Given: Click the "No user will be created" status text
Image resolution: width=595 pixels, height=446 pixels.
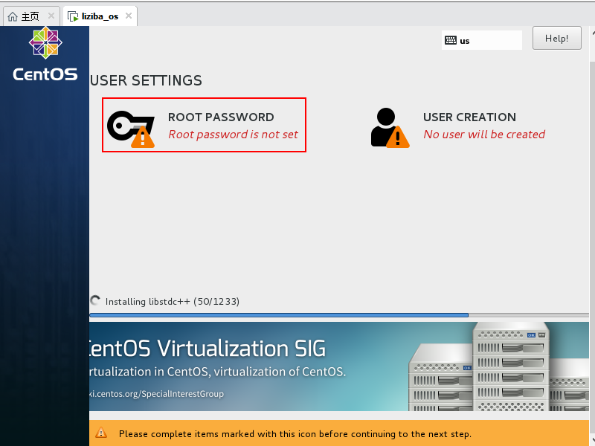Looking at the screenshot, I should tap(484, 135).
